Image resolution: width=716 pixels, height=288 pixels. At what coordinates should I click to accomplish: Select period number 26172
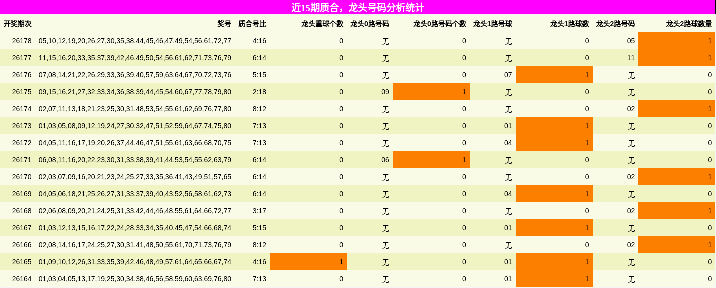click(x=22, y=143)
